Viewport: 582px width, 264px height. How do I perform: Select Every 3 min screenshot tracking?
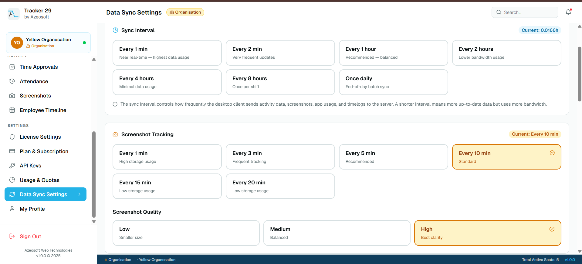coord(280,157)
